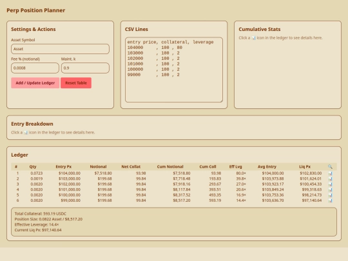Click liquidation price $98,214.73
348x261 pixels.
coord(312,195)
